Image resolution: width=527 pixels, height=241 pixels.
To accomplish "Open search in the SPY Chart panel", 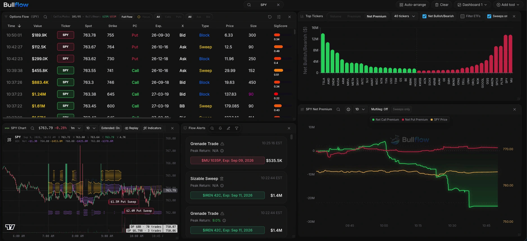I will tap(32, 128).
